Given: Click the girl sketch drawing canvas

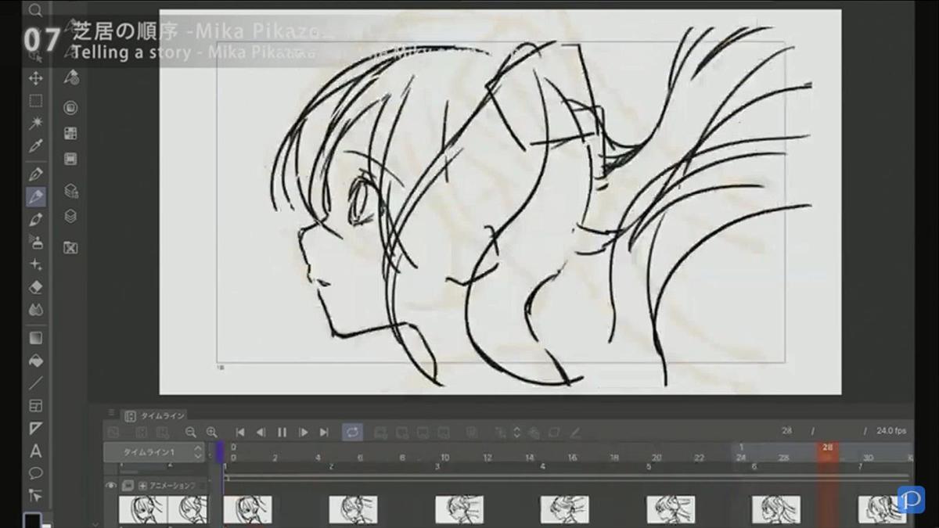Looking at the screenshot, I should [500, 202].
